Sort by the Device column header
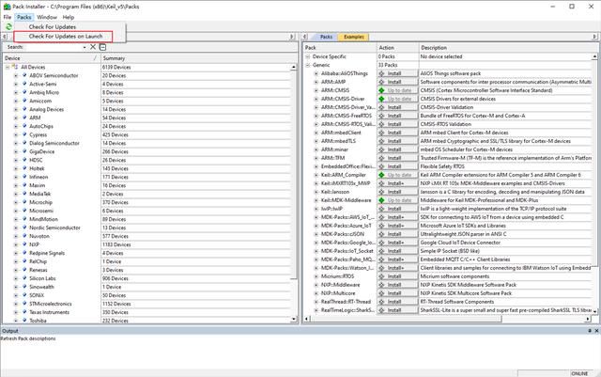 tap(51, 58)
